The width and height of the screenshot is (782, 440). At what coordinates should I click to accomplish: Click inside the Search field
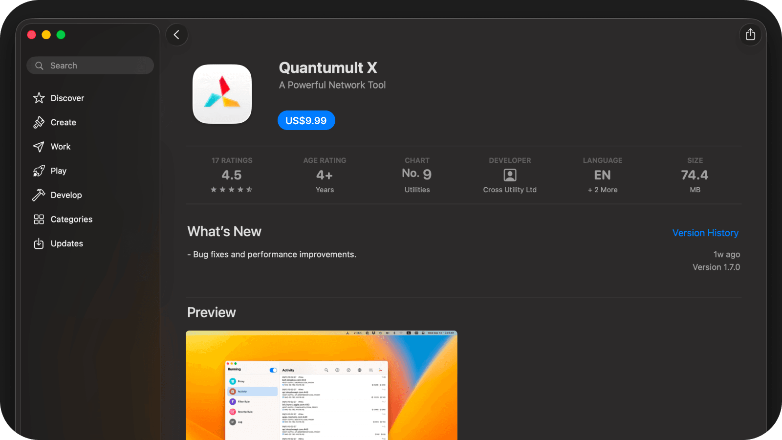coord(90,66)
